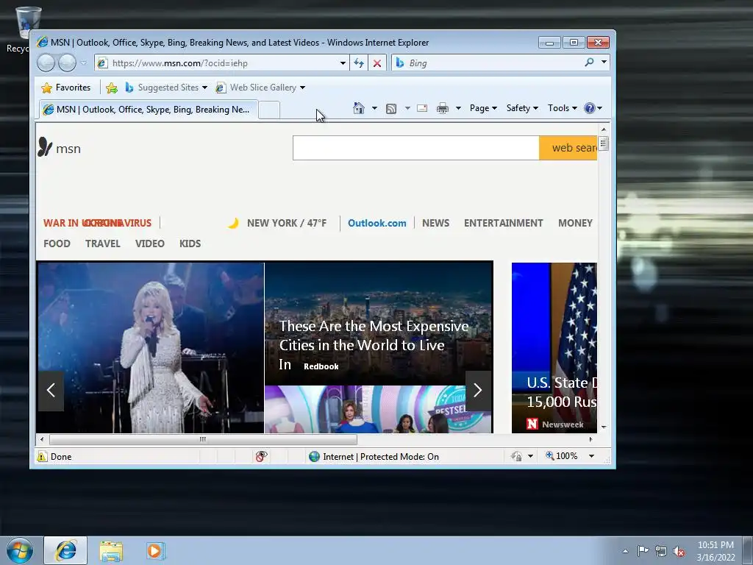Click the vertical scrollbar down arrow
Screen dimensions: 753x565
(604, 427)
